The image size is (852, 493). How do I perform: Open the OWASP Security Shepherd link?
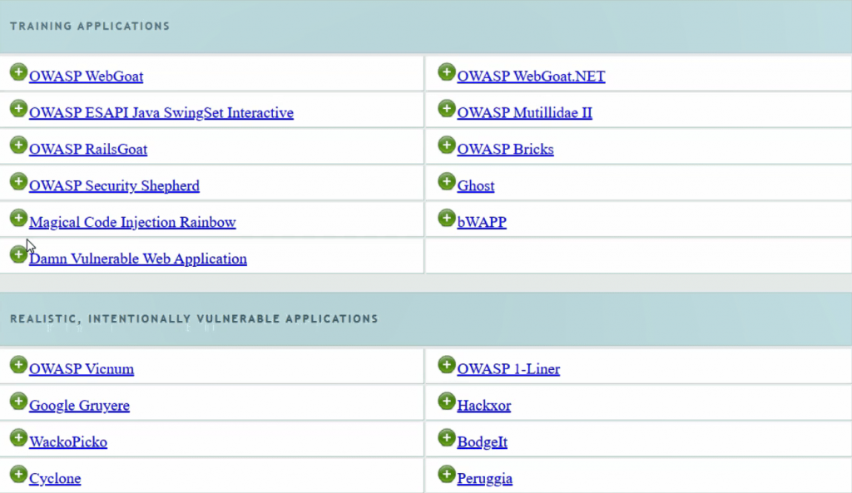point(114,185)
